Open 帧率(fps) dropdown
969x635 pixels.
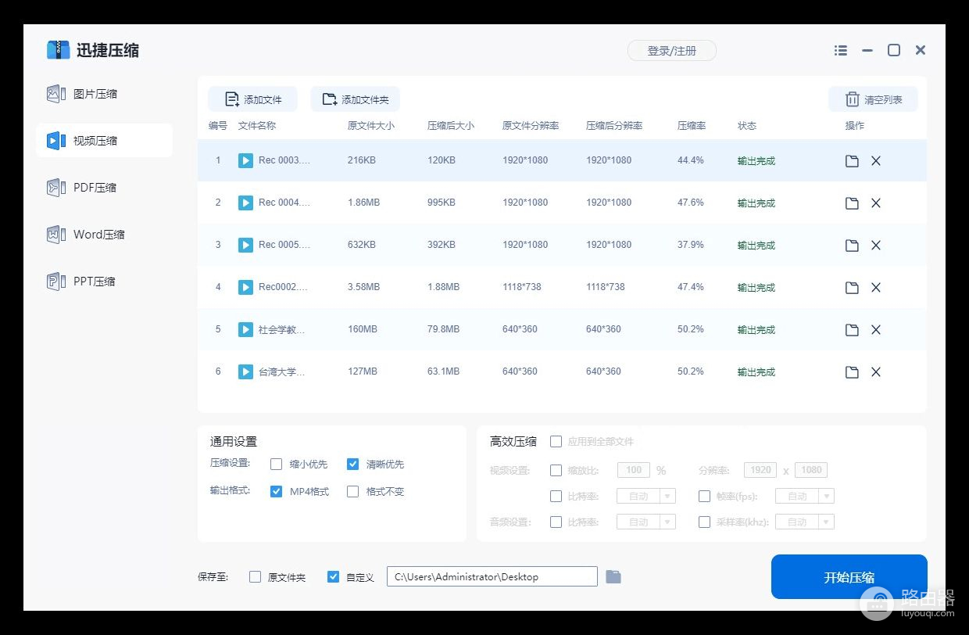(x=827, y=496)
